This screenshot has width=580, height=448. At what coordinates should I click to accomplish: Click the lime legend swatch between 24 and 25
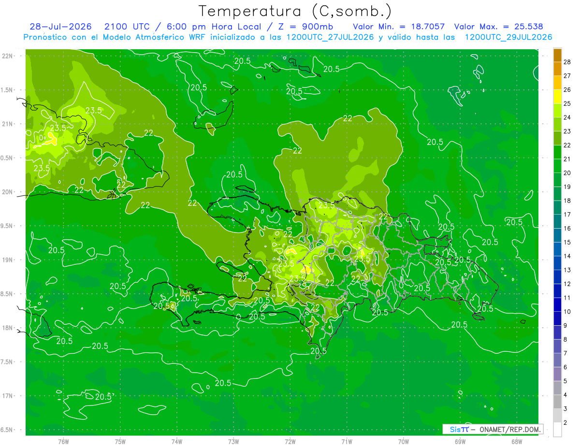point(557,111)
